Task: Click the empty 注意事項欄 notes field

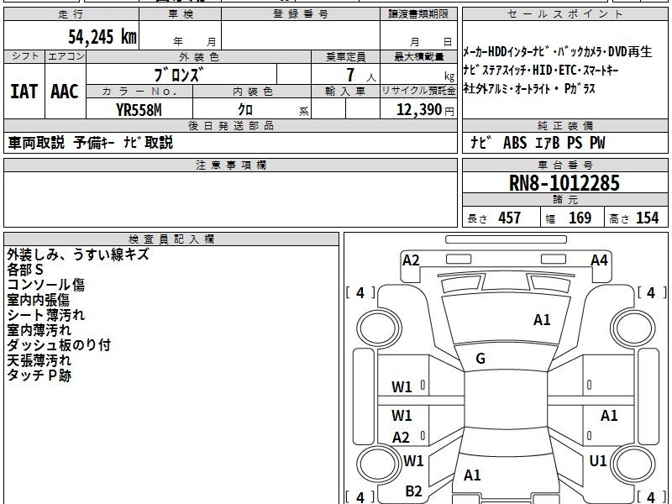Action: [x=230, y=199]
